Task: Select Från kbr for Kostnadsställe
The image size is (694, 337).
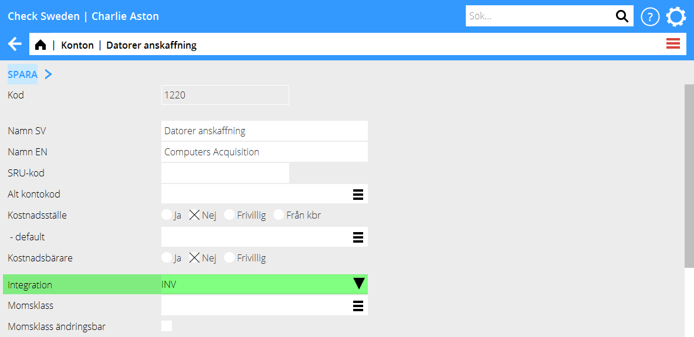Action: 279,215
